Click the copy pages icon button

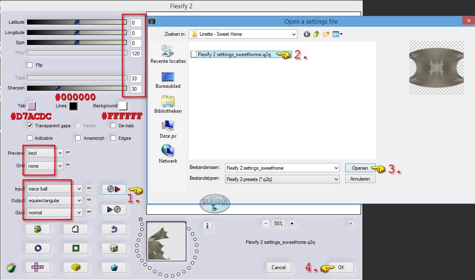pos(75,229)
